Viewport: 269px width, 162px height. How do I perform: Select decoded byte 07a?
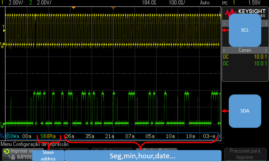[x=130, y=136]
